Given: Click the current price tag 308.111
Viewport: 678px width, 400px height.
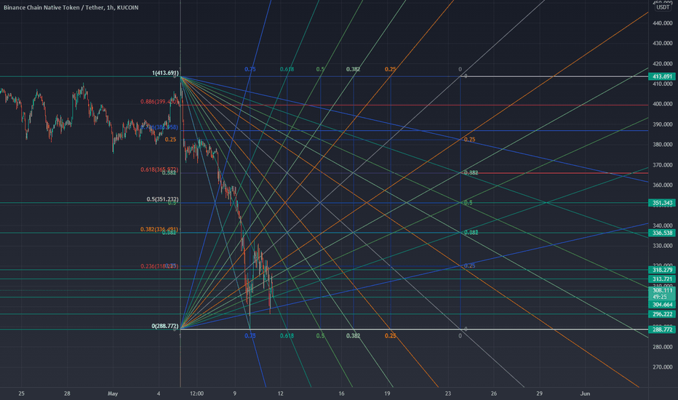Looking at the screenshot, I should pos(662,291).
